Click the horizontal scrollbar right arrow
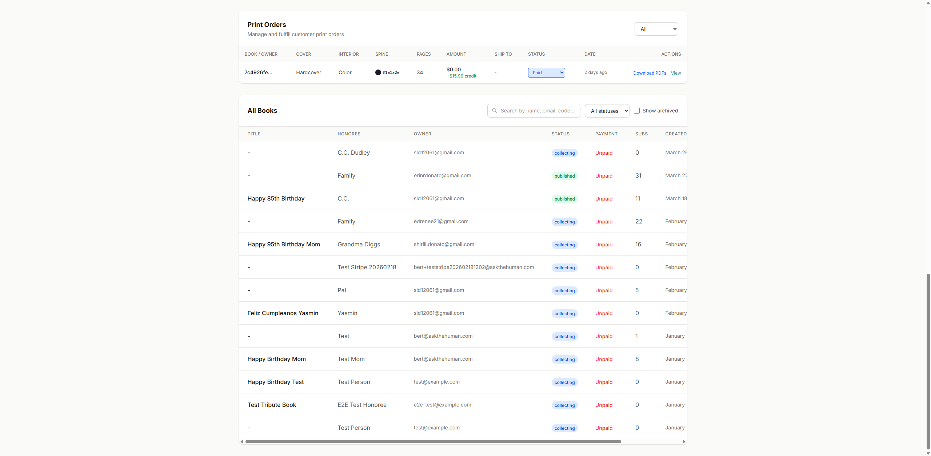This screenshot has height=456, width=931. [684, 441]
